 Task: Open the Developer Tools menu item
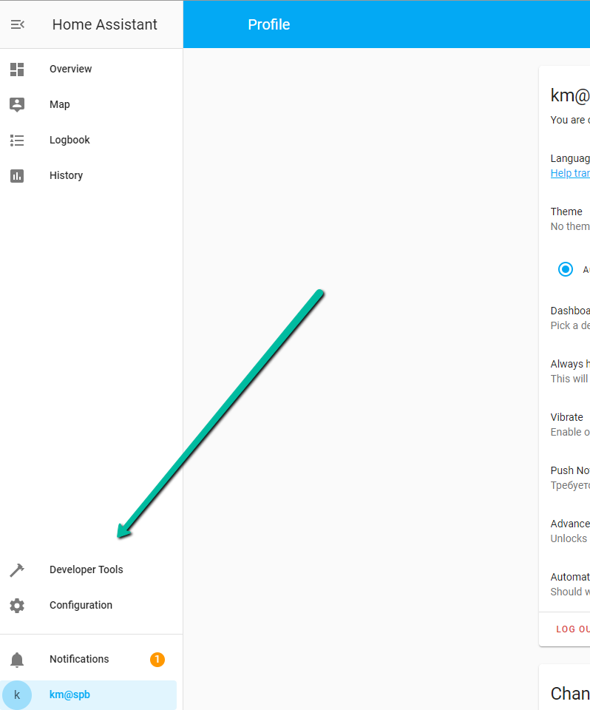(x=86, y=569)
